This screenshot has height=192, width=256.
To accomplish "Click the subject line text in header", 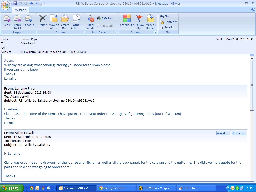I will point(54,52).
